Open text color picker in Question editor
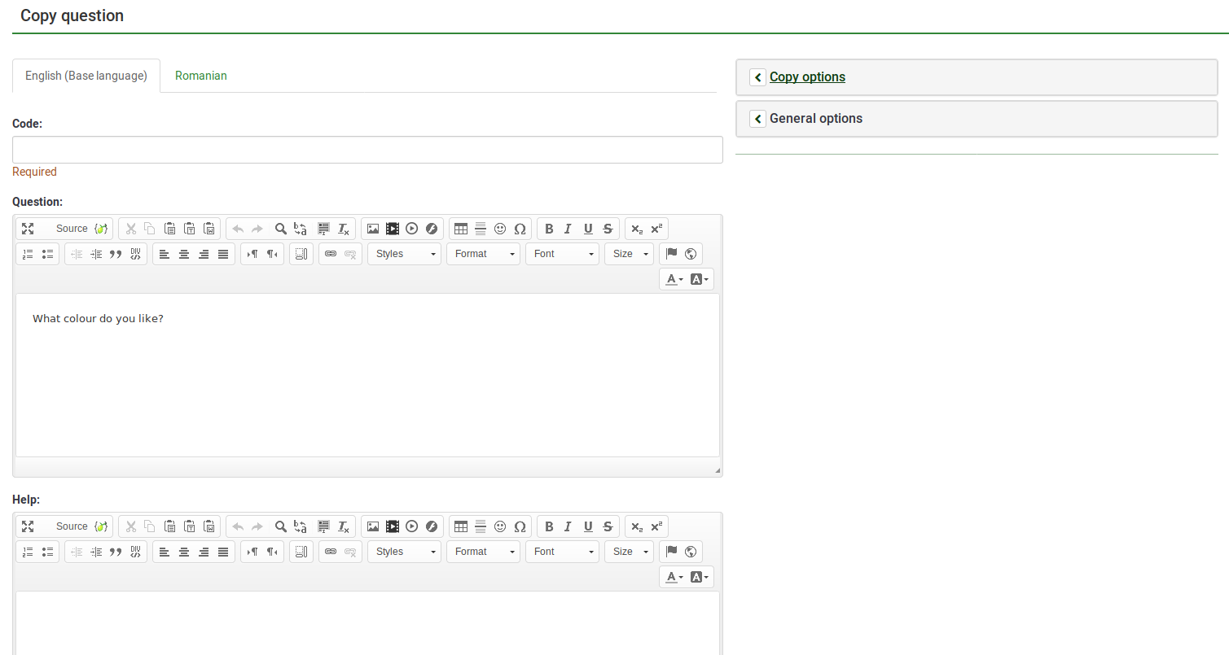Viewport: 1229px width, 655px height. [674, 279]
